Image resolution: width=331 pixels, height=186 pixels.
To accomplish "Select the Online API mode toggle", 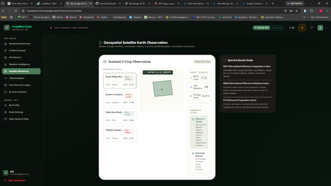I will (x=262, y=27).
